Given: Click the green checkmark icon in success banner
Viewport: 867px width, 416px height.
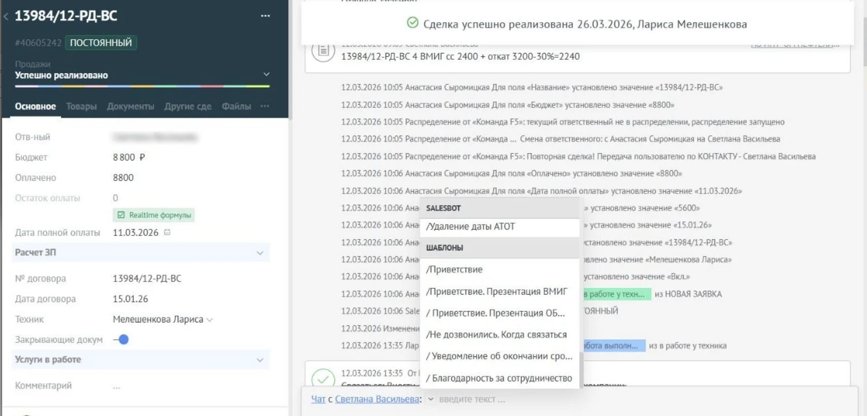Looking at the screenshot, I should [412, 23].
